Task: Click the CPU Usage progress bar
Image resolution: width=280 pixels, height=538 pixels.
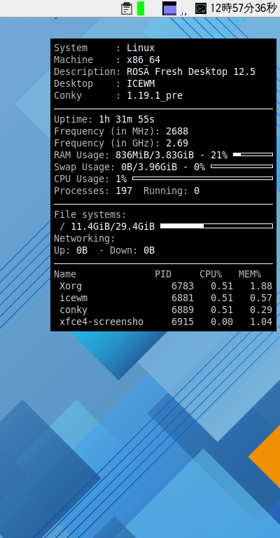Action: (x=202, y=179)
